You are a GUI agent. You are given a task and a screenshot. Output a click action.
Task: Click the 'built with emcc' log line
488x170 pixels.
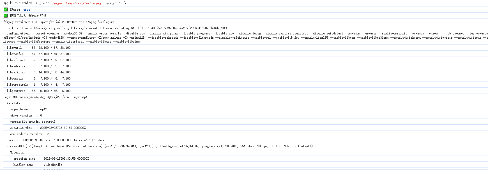[x=117, y=28]
